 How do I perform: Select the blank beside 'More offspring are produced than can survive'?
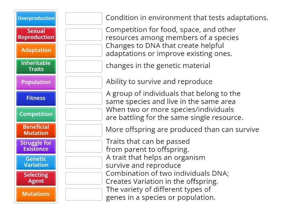click(x=83, y=130)
